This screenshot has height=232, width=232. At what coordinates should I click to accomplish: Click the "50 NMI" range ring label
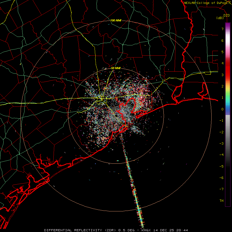tap(116, 68)
